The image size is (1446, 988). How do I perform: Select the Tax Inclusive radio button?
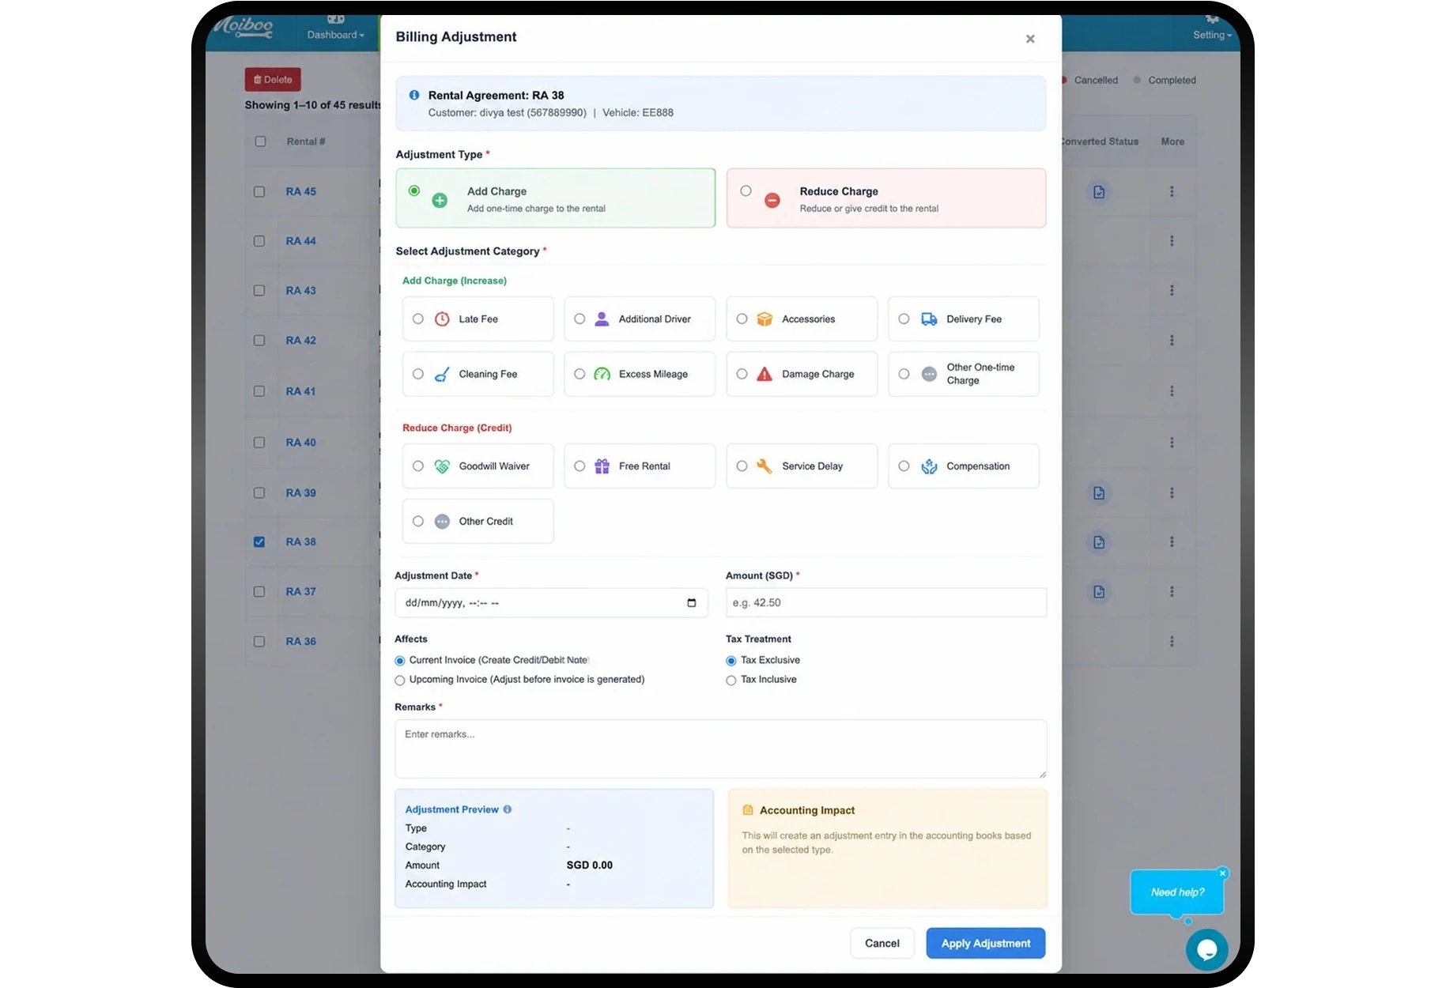[731, 681]
